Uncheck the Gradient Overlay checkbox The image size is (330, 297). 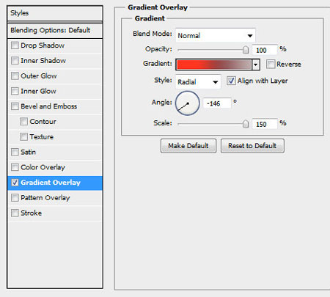[15, 183]
